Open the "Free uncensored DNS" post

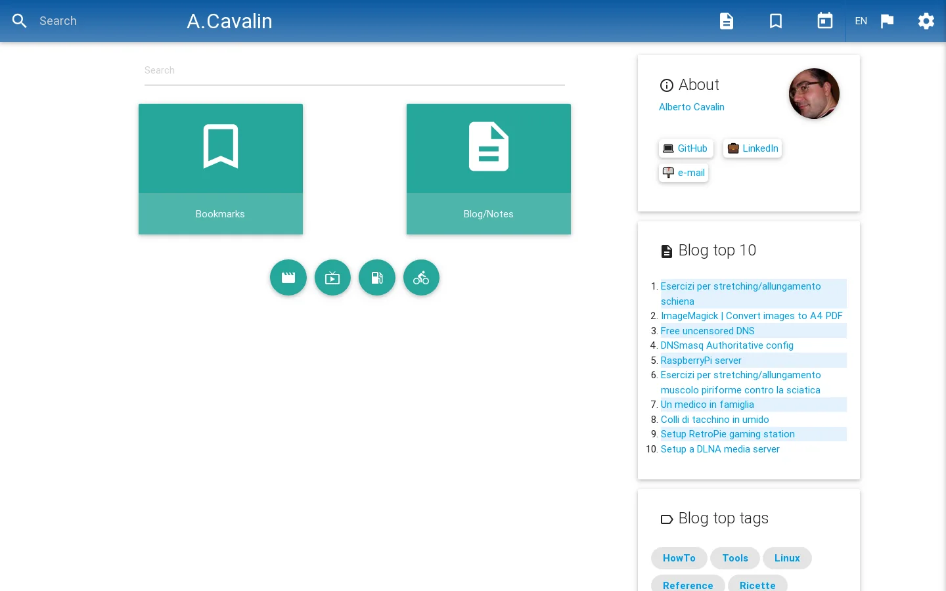tap(708, 331)
